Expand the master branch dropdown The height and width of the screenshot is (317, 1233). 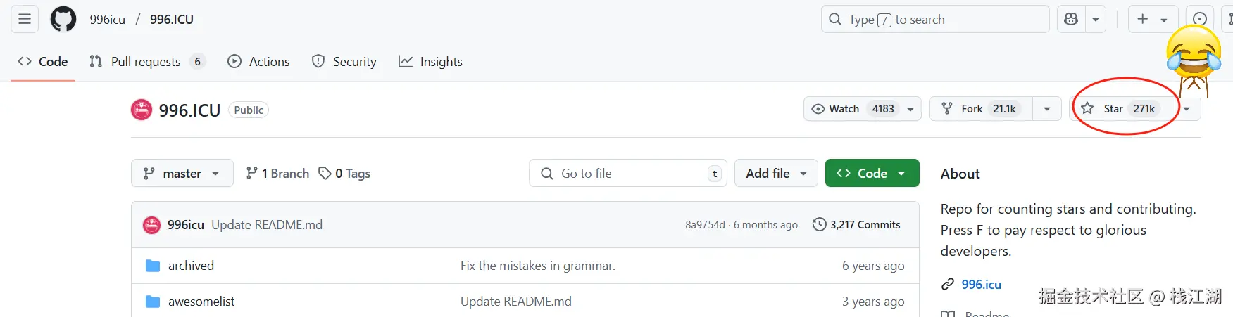pos(182,174)
